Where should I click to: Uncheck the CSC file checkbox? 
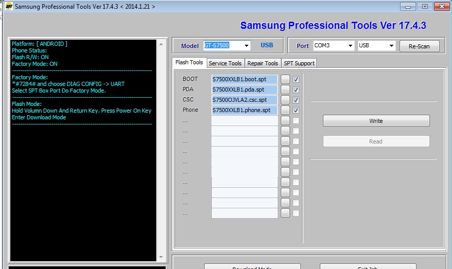(x=296, y=100)
